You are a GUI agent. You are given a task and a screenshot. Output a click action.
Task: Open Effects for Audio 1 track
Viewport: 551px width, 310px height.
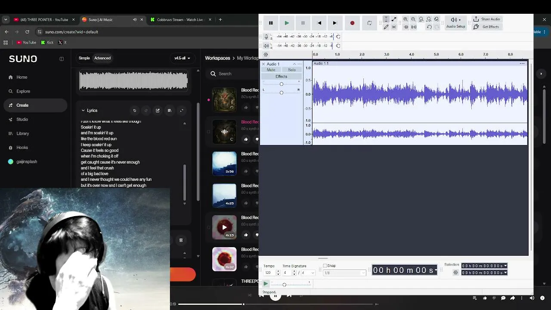point(281,77)
